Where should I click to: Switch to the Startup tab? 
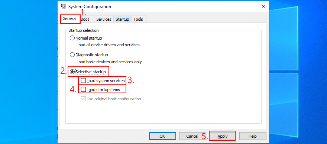coord(122,19)
